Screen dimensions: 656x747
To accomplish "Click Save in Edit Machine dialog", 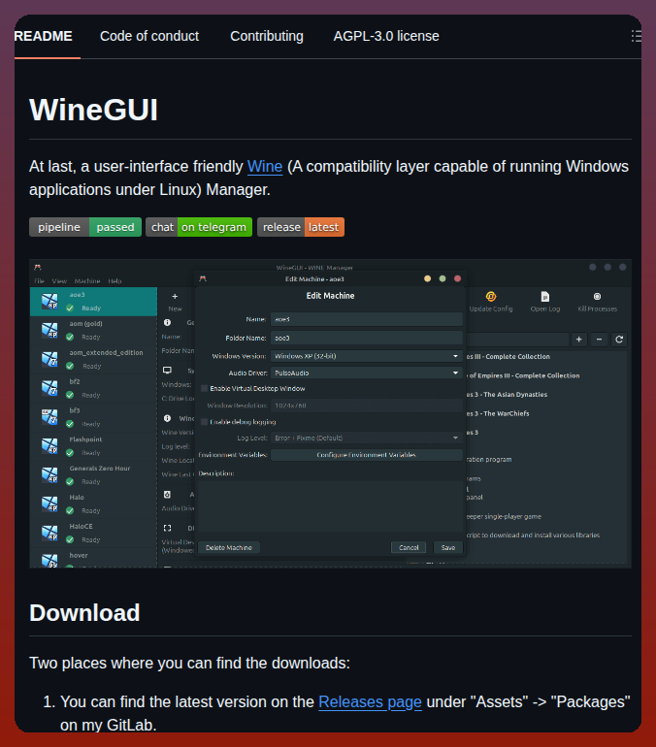I will click(447, 547).
